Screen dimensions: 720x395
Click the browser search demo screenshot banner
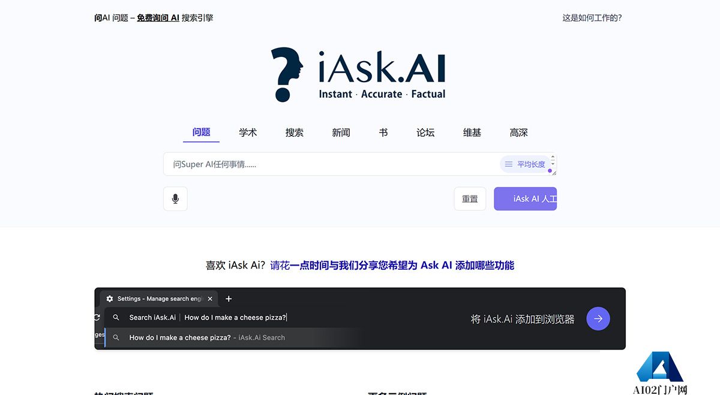tap(360, 318)
